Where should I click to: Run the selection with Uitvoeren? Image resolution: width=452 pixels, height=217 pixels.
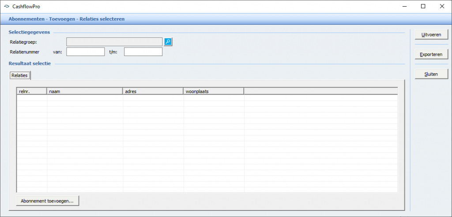tap(432, 34)
